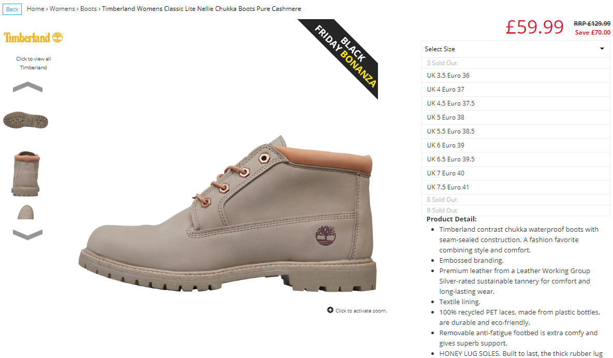
Task: Open the Select Size dropdown arrow
Action: [602, 49]
